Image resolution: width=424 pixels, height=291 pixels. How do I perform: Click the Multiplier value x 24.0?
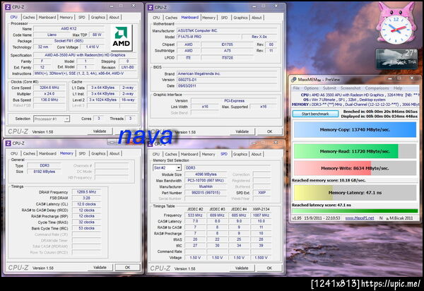pos(49,94)
